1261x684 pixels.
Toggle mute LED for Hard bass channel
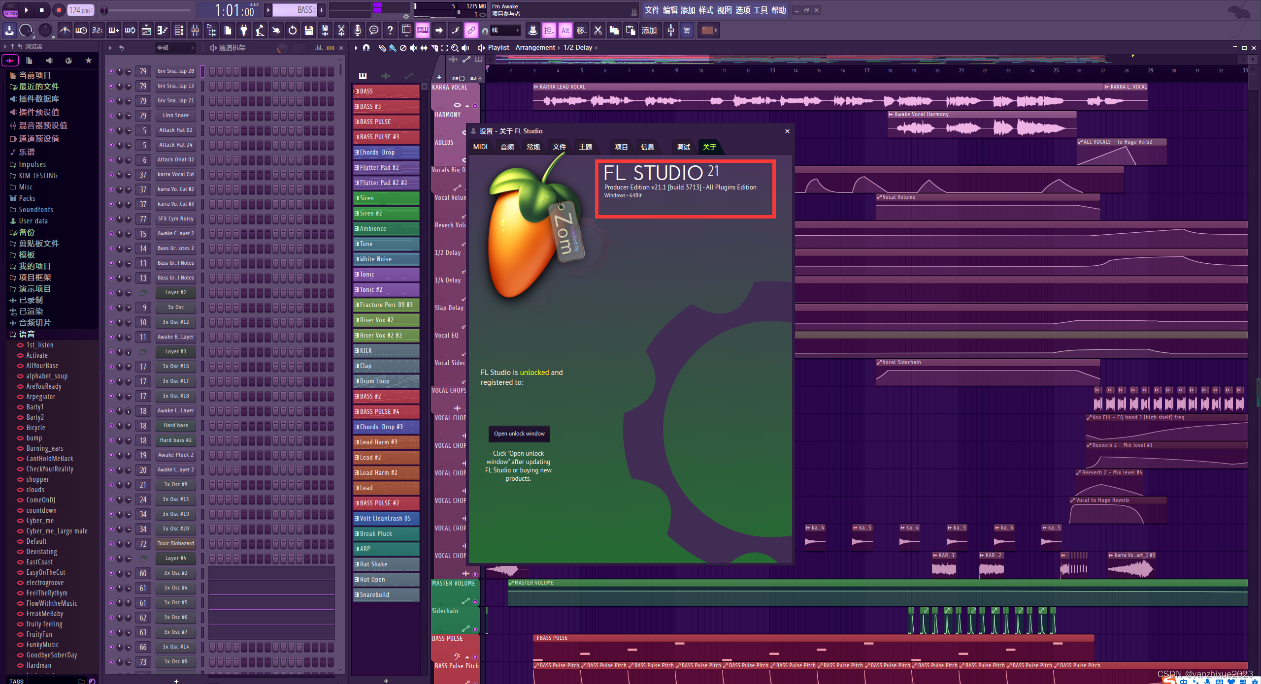coord(111,426)
